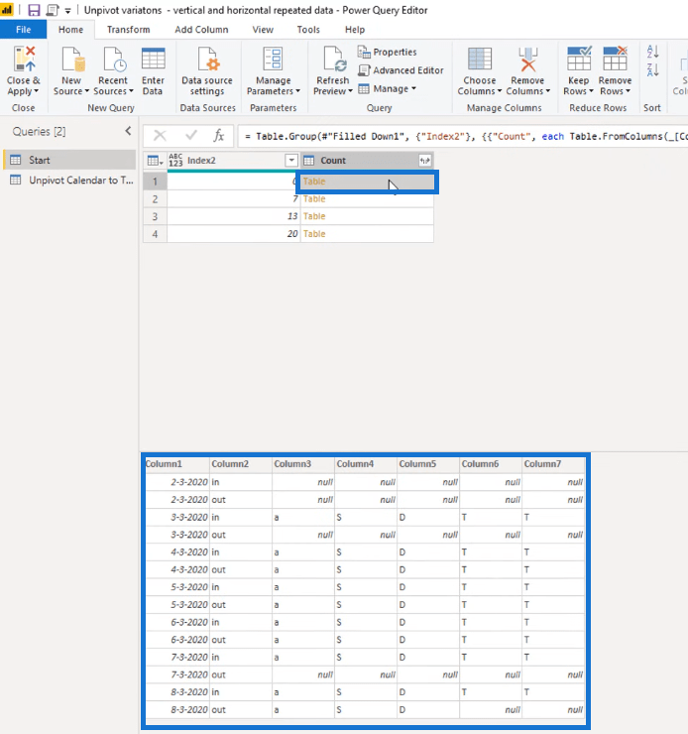Expand the Count column tables icon
Image resolution: width=688 pixels, height=734 pixels.
pos(424,161)
